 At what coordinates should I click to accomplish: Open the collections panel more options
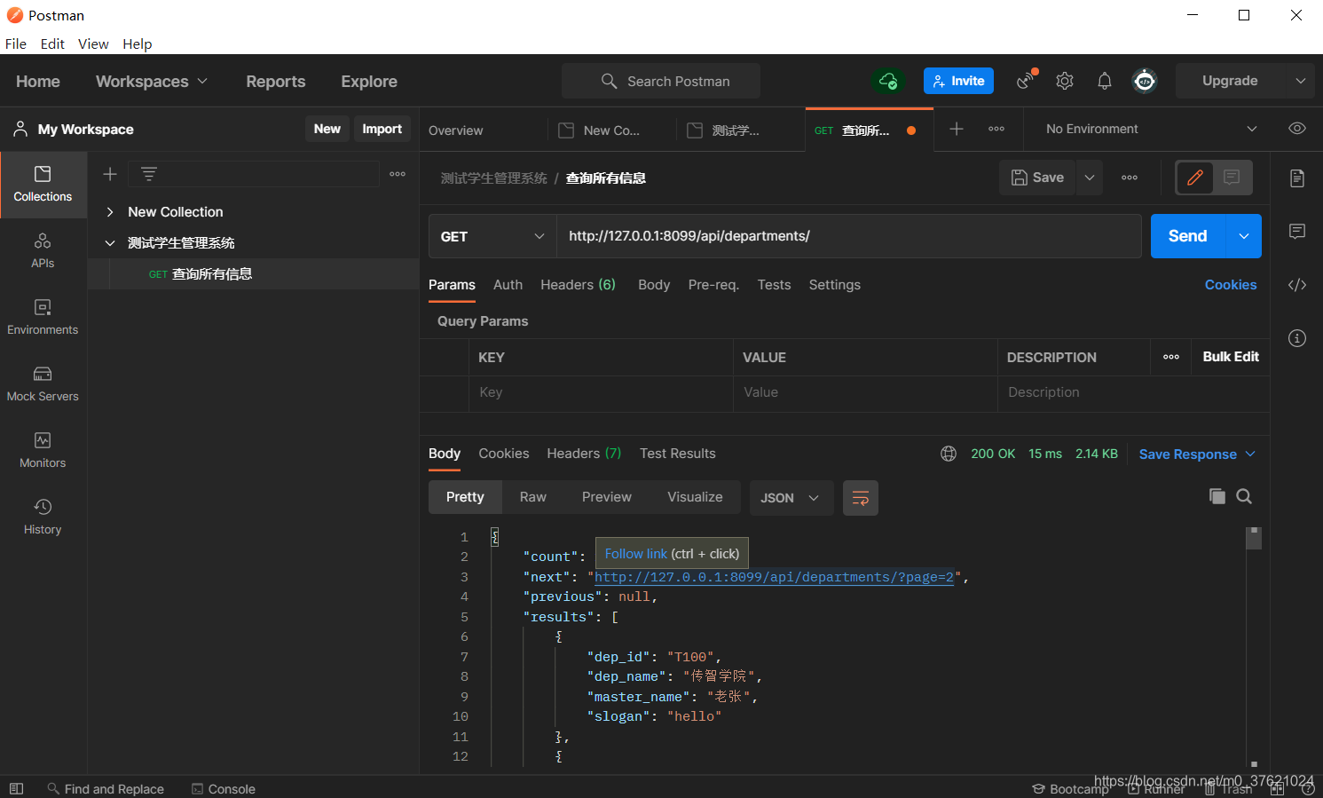click(398, 174)
